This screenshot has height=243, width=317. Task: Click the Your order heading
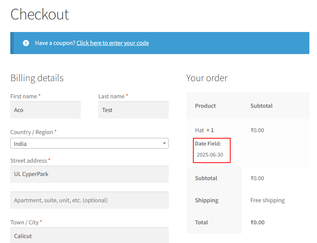pyautogui.click(x=207, y=78)
